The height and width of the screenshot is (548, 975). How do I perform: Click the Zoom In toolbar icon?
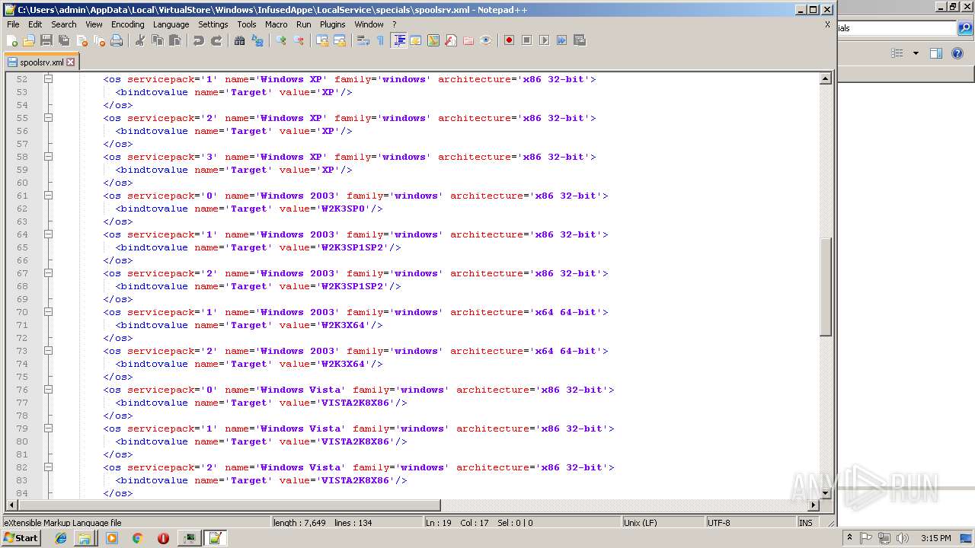click(x=281, y=40)
